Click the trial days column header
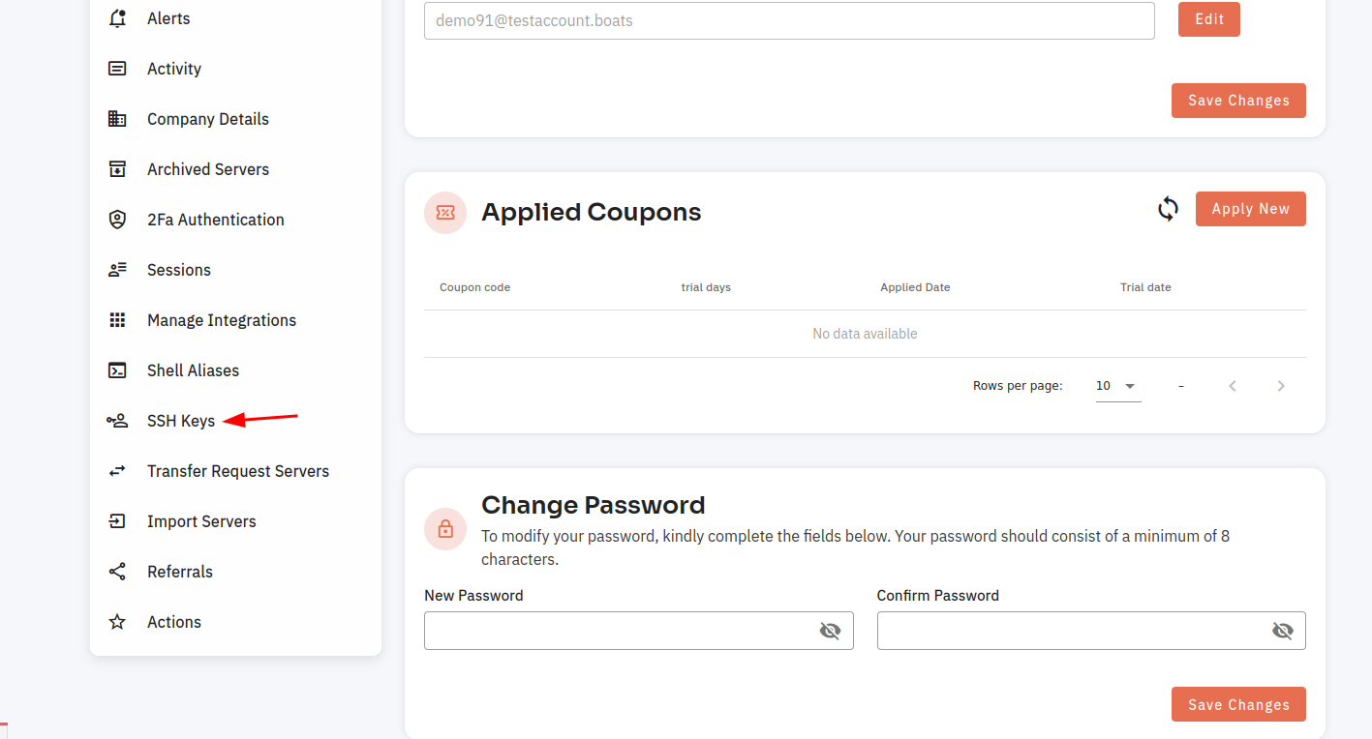The height and width of the screenshot is (739, 1372). [706, 287]
